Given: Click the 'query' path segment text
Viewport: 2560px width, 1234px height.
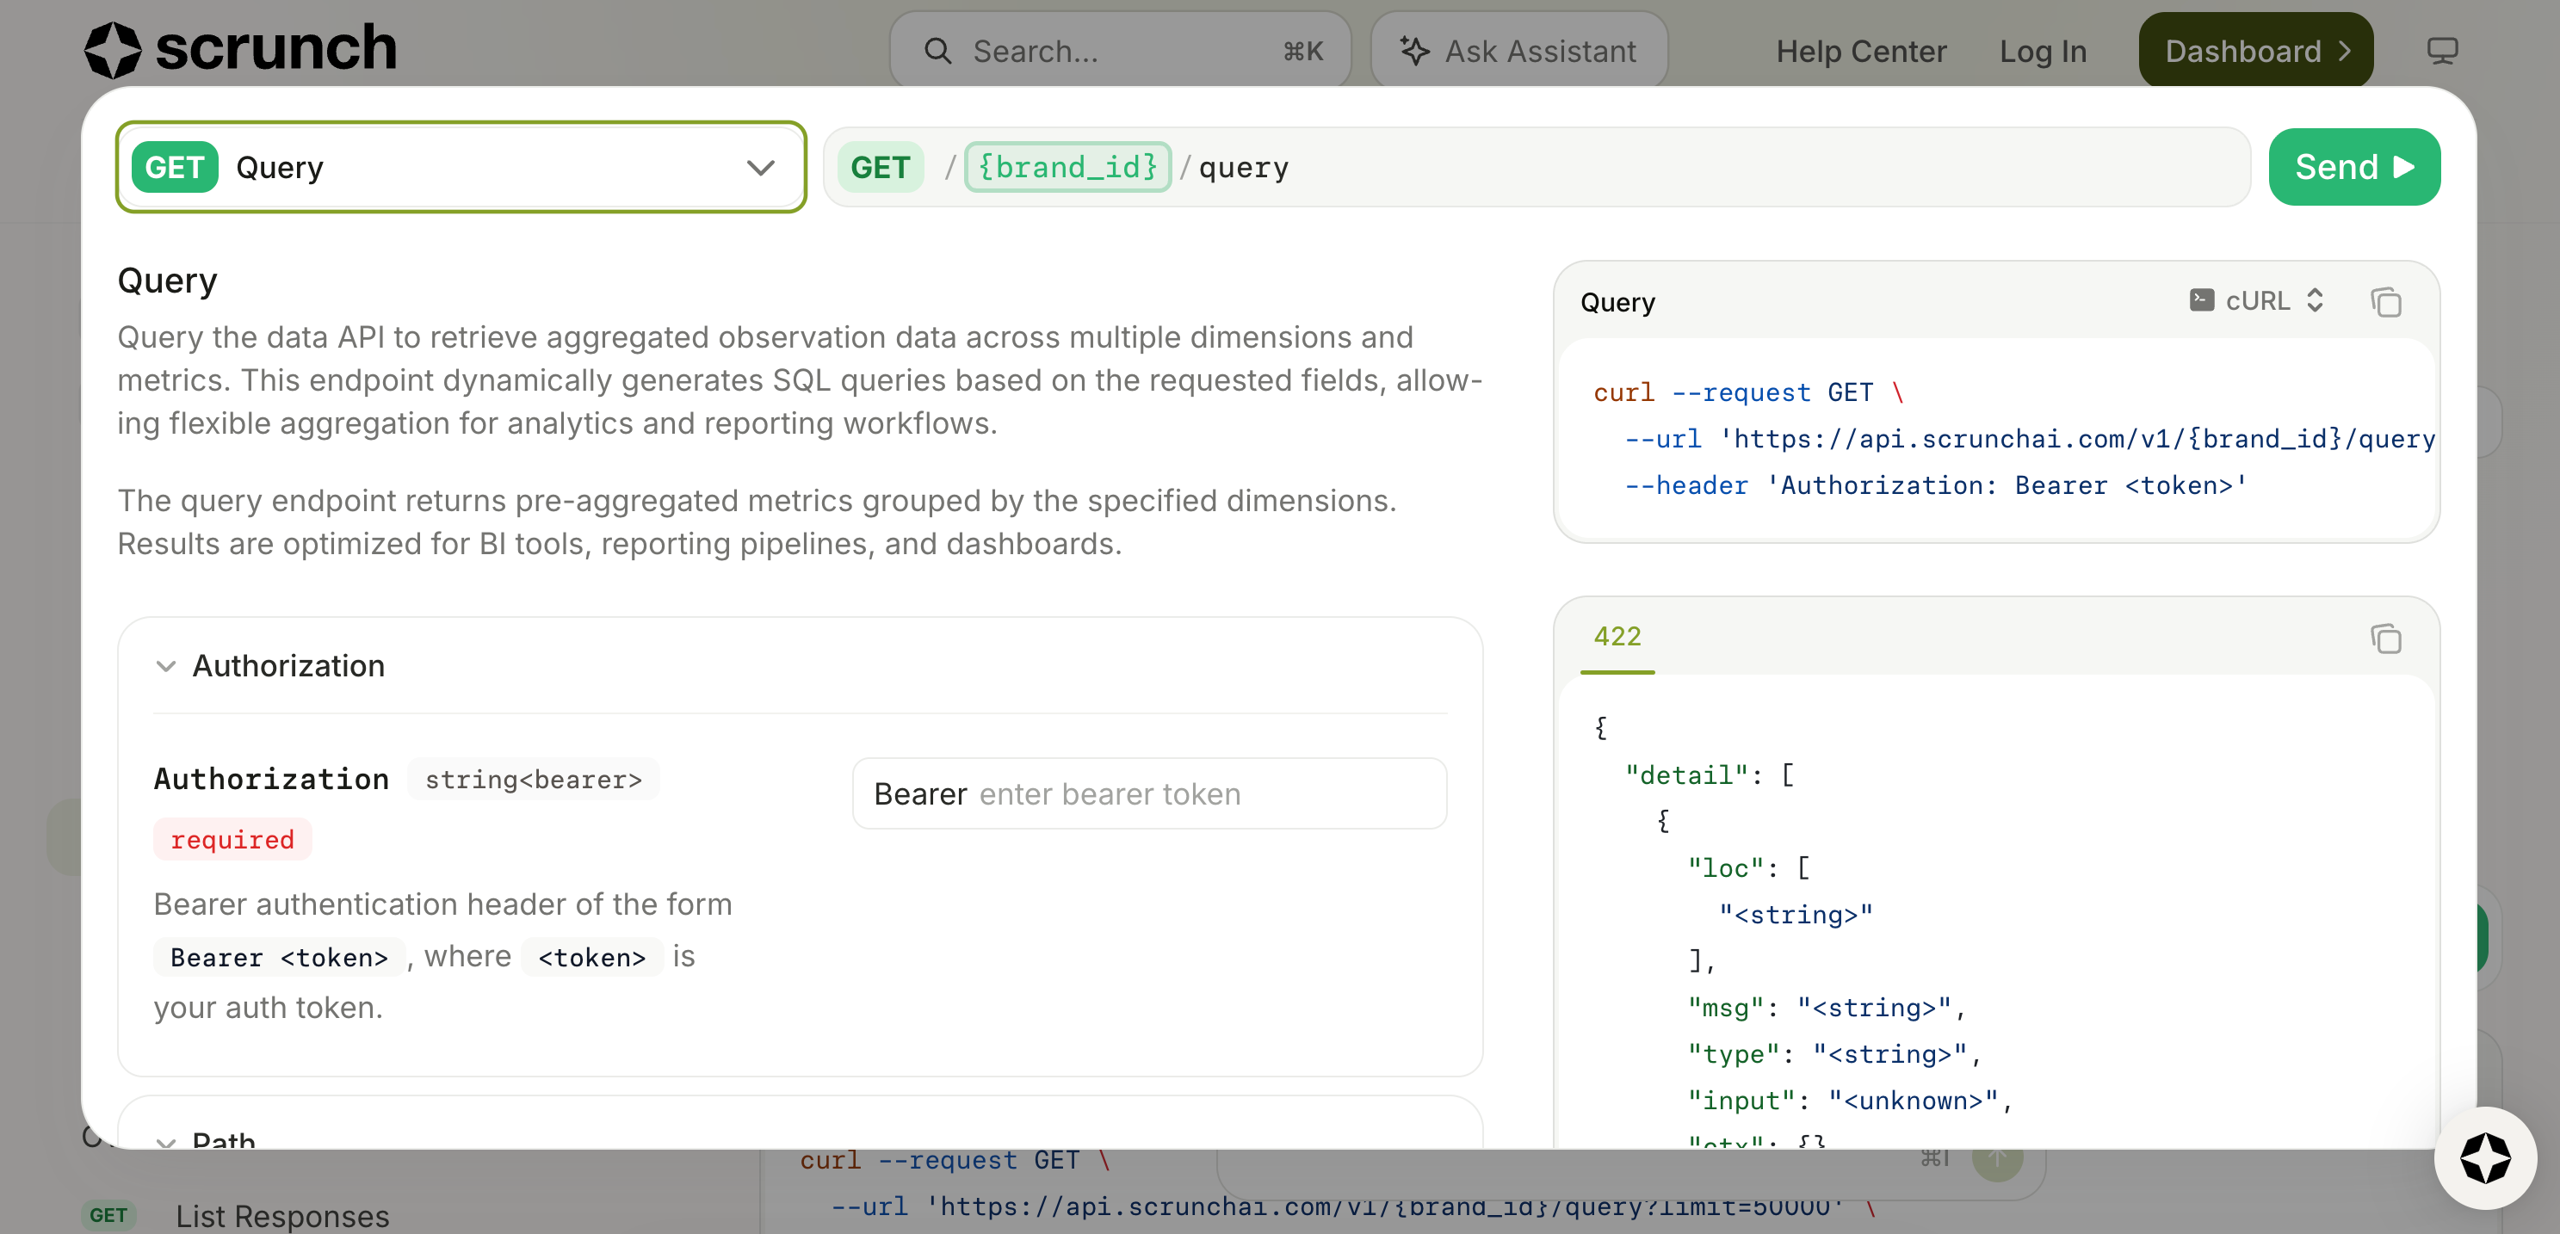Looking at the screenshot, I should tap(1243, 167).
